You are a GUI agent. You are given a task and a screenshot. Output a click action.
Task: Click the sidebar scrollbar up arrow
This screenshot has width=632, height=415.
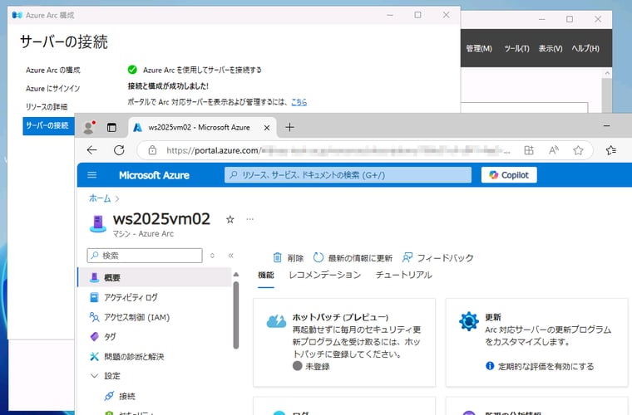point(236,274)
